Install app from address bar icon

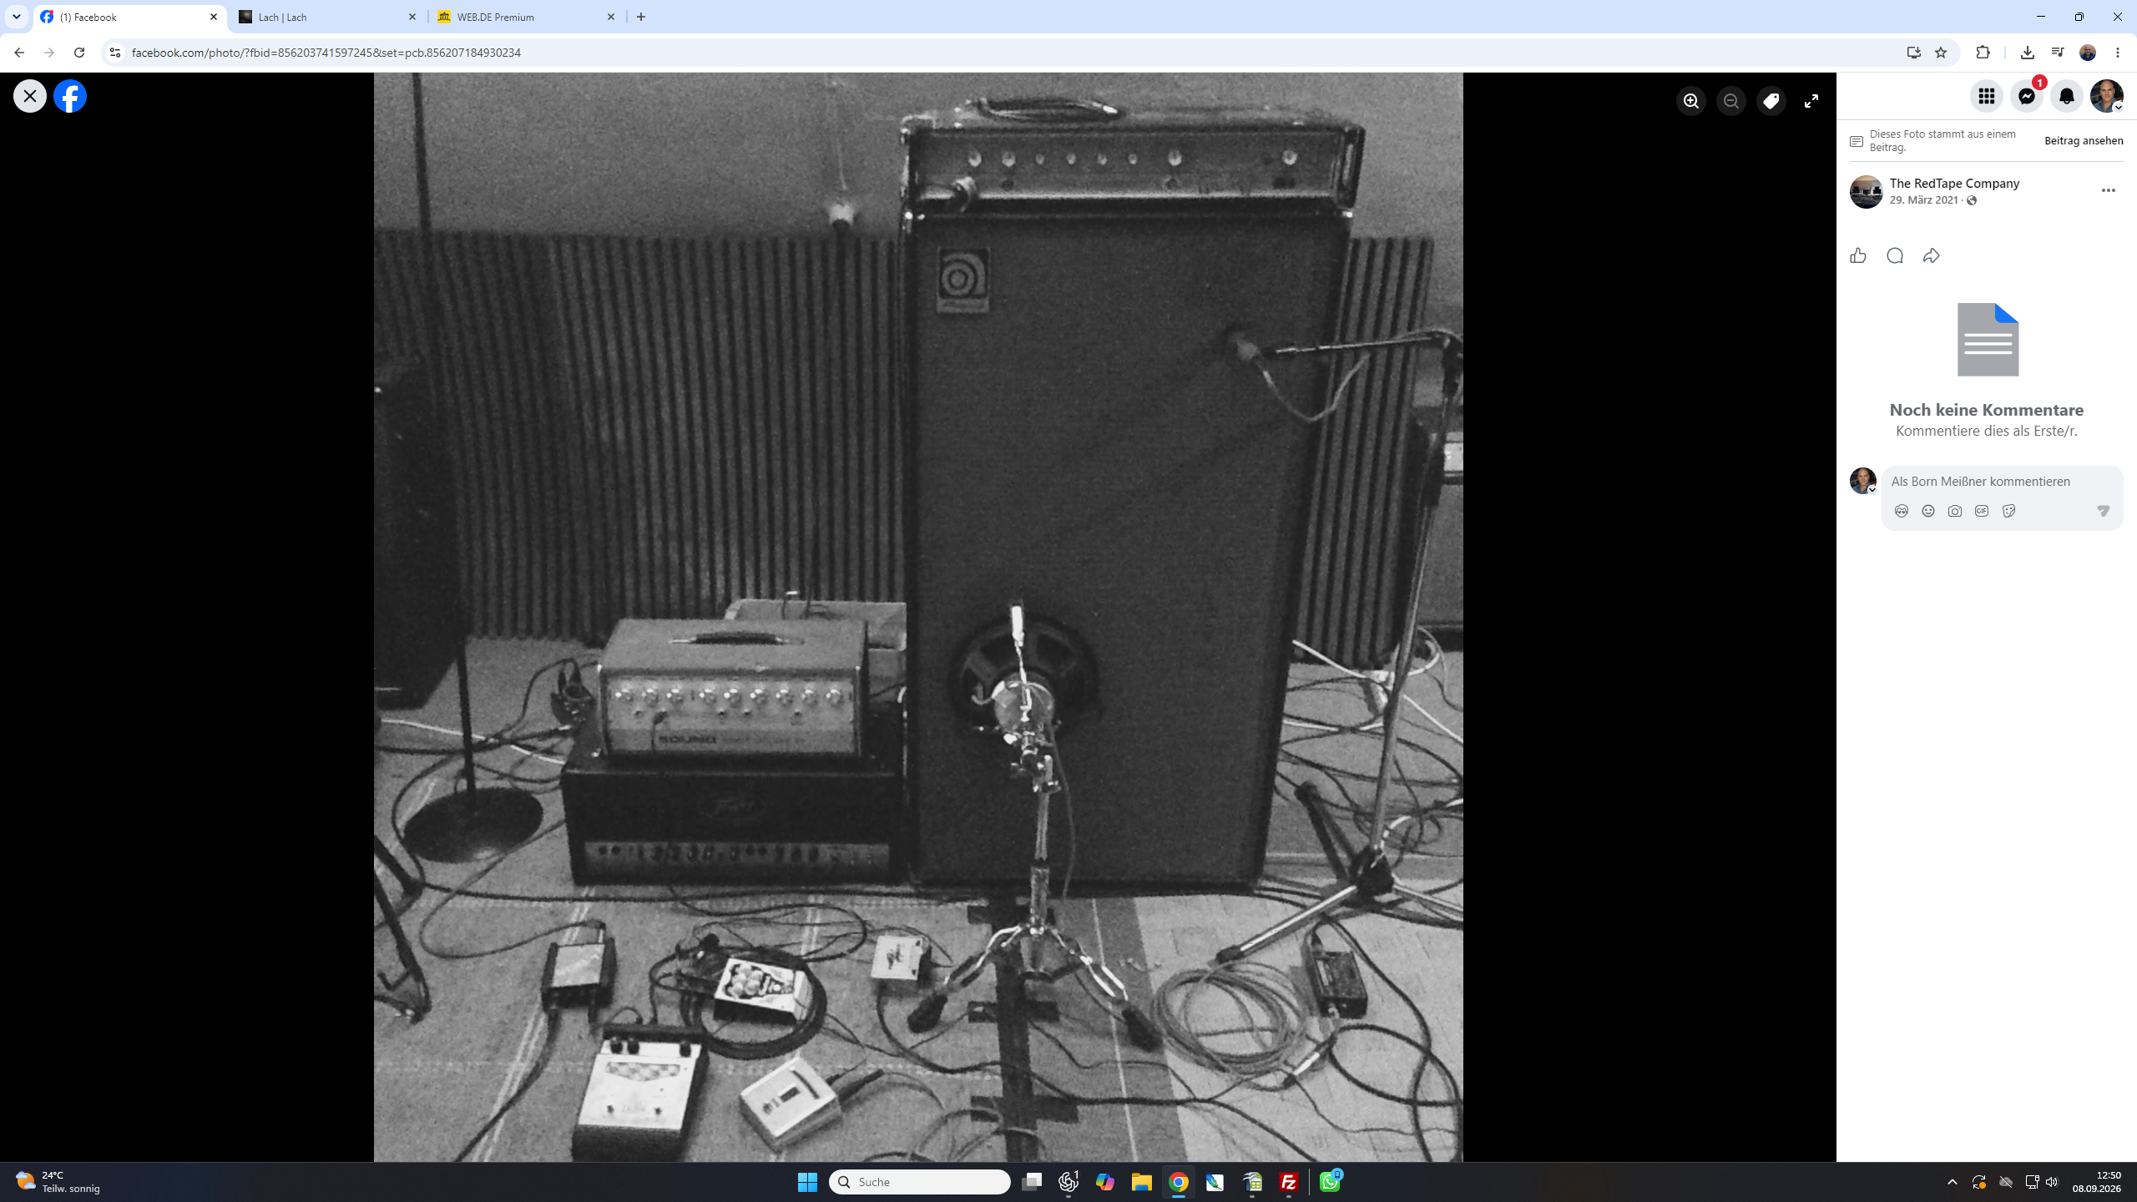(x=1914, y=53)
